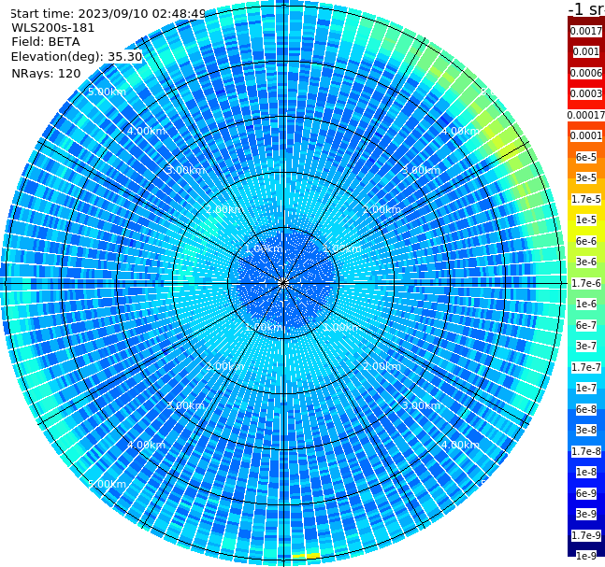This screenshot has width=605, height=567.
Task: Select the lower-right 3.00km range label
Action: [422, 405]
